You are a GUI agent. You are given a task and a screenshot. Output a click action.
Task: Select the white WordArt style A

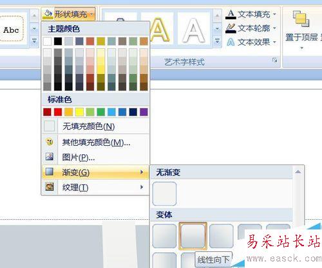pos(193,29)
